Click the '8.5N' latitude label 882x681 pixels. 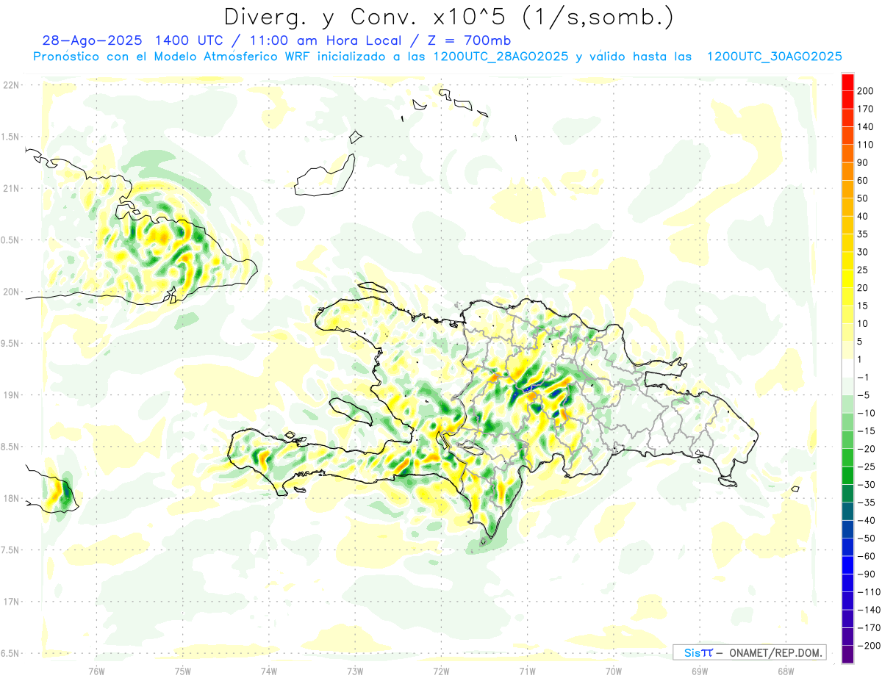[10, 447]
